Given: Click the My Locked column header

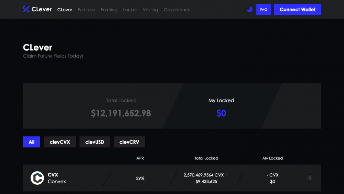Looking at the screenshot, I should pyautogui.click(x=272, y=158).
